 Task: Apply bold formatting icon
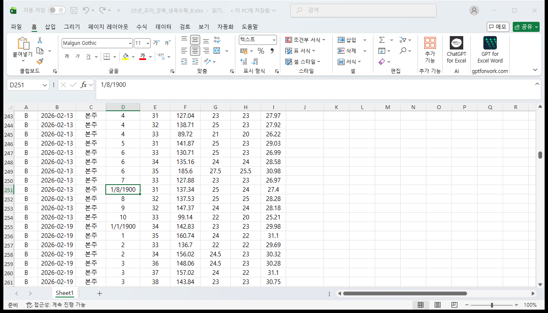pos(67,56)
